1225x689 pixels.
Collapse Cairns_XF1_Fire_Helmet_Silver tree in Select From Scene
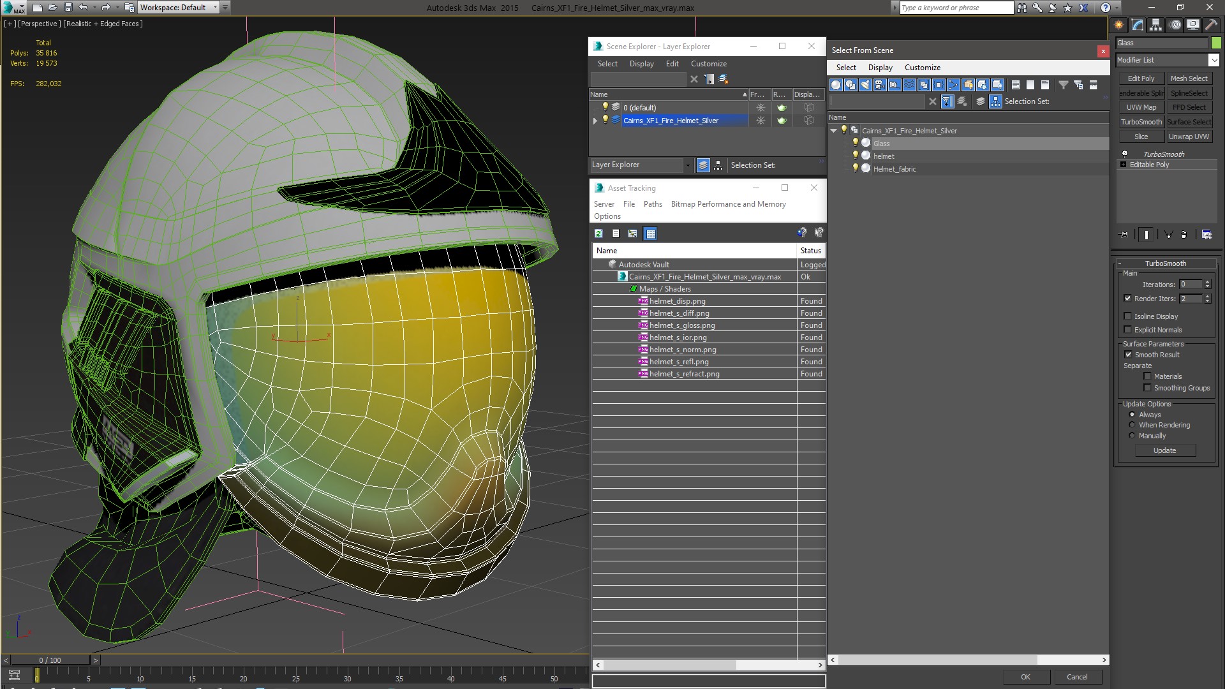click(x=833, y=131)
